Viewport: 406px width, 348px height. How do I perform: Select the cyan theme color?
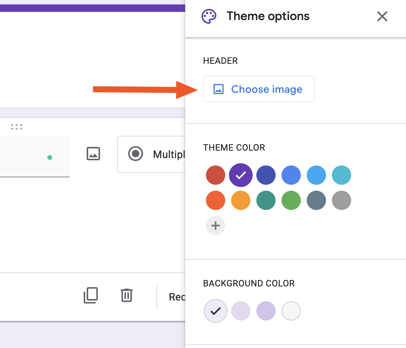coord(342,175)
